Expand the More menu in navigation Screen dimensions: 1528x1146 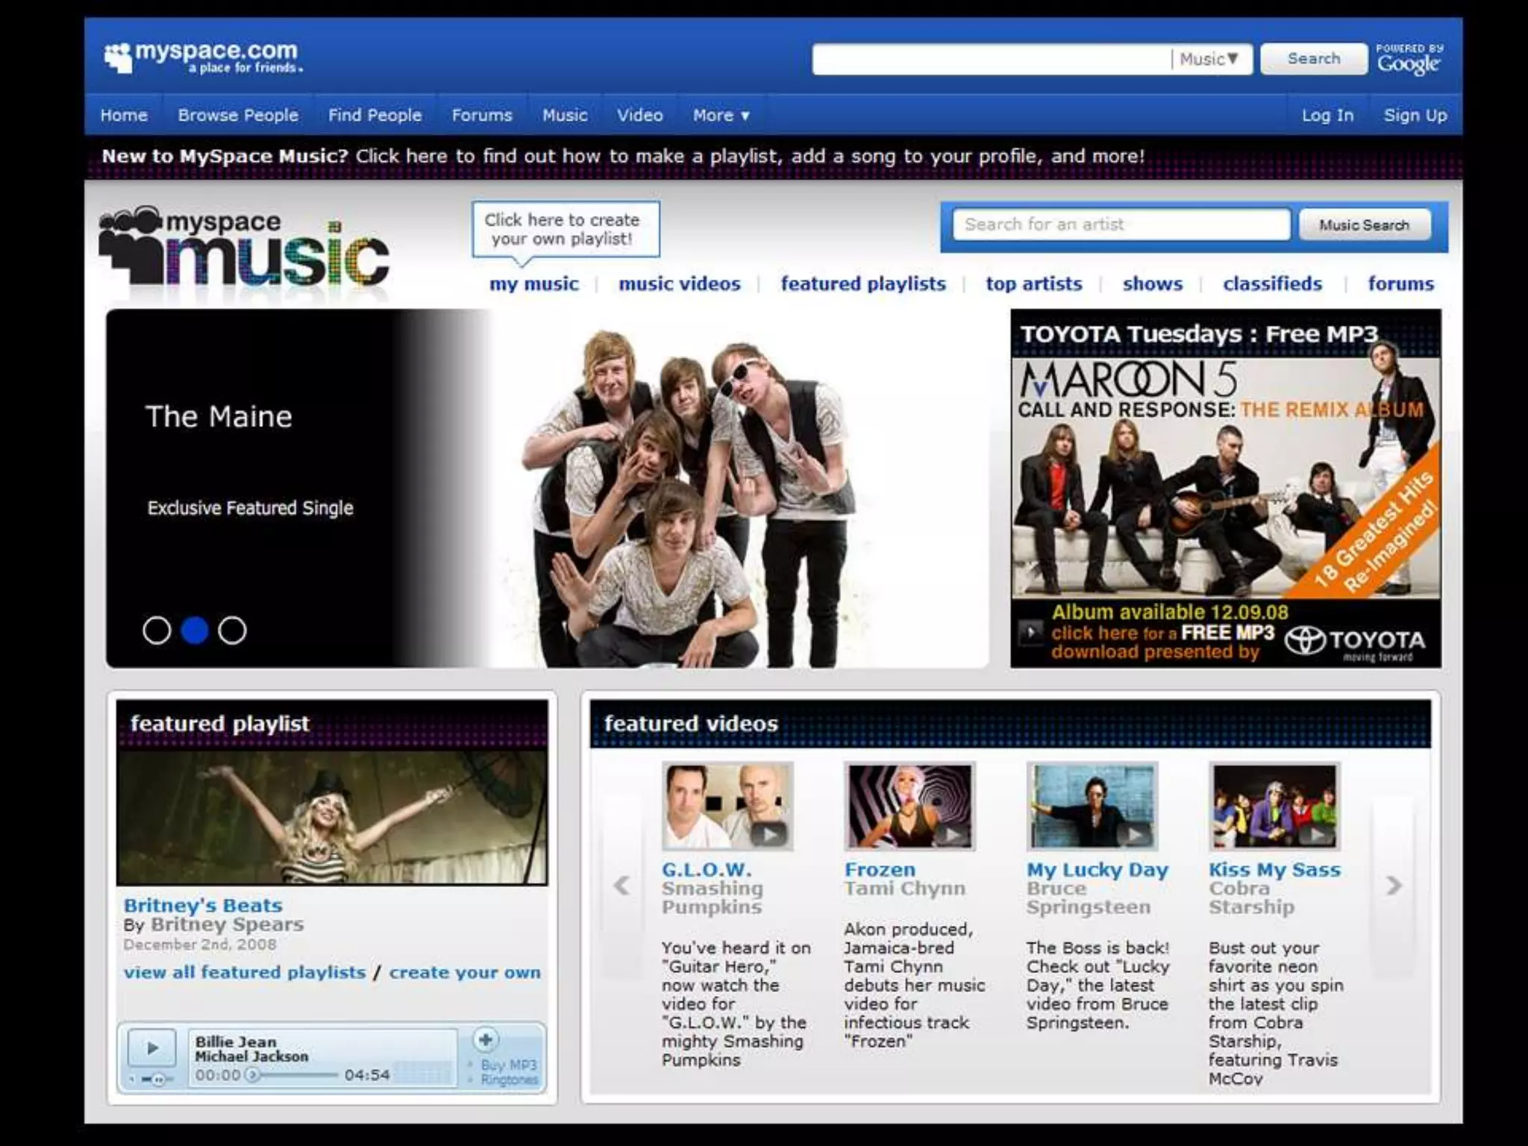point(721,115)
